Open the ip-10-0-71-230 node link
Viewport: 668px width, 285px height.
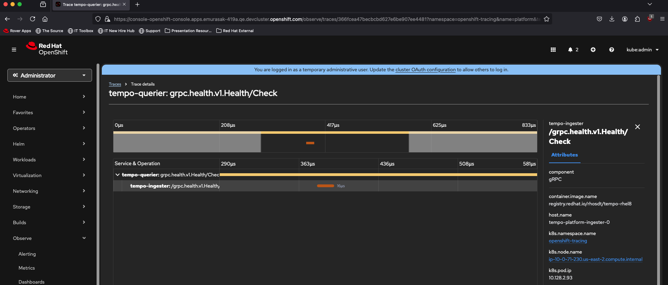point(595,259)
